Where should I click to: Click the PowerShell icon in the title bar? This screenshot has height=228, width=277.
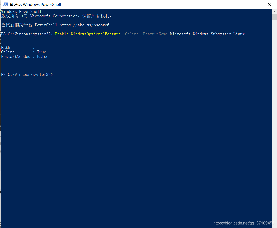(6, 4)
